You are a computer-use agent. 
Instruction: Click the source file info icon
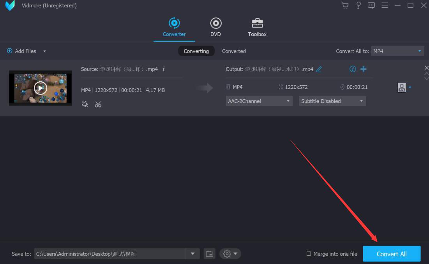point(164,69)
